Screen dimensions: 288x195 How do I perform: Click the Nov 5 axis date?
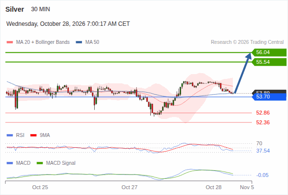click(x=247, y=187)
